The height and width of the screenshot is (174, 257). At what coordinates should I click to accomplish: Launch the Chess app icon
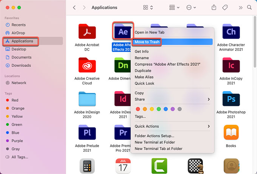pos(195,166)
